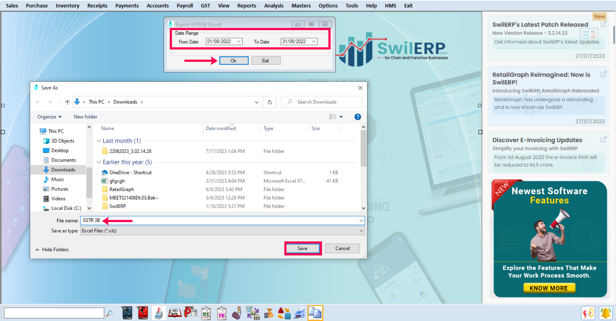The image size is (616, 321).
Task: Click the back arrow in Save As dialog
Action: coord(38,102)
